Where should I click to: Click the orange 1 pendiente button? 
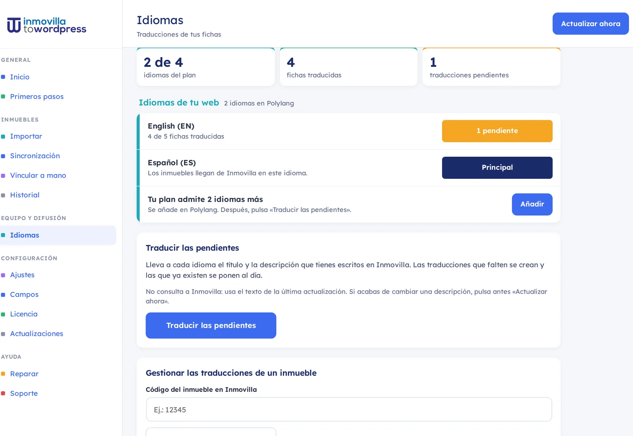pyautogui.click(x=497, y=131)
